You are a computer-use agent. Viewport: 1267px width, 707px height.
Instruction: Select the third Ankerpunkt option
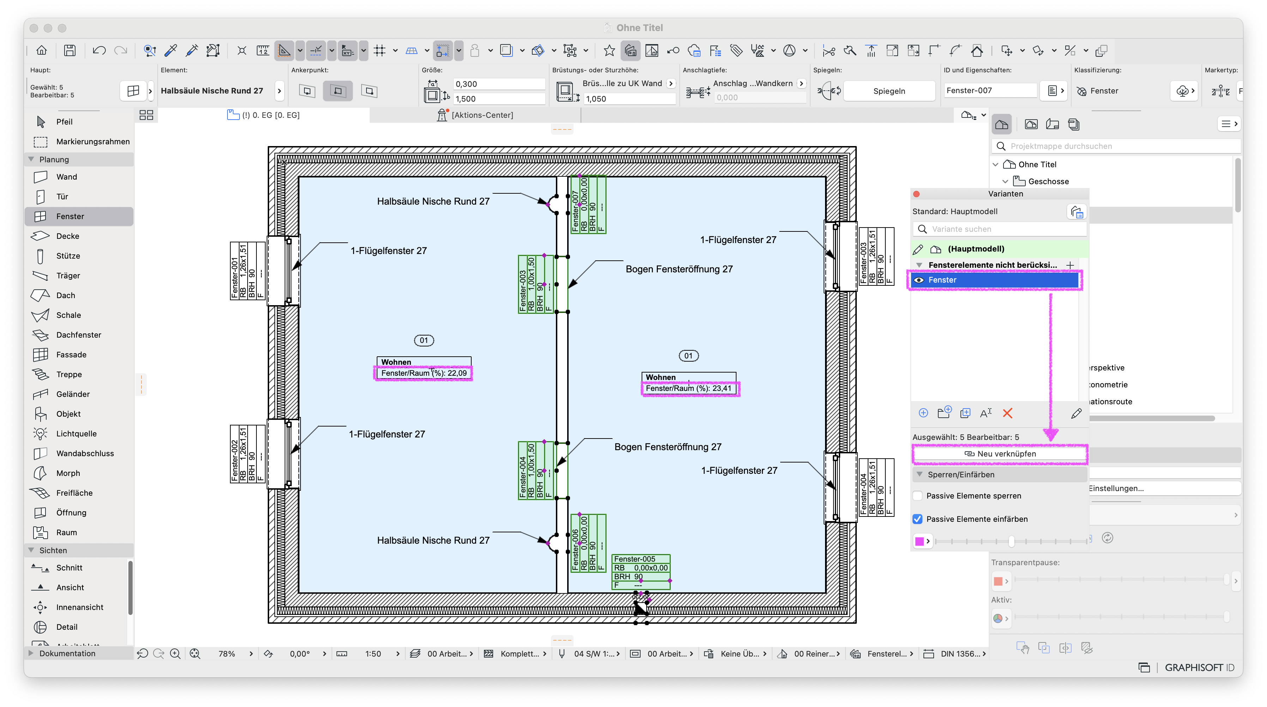(369, 91)
